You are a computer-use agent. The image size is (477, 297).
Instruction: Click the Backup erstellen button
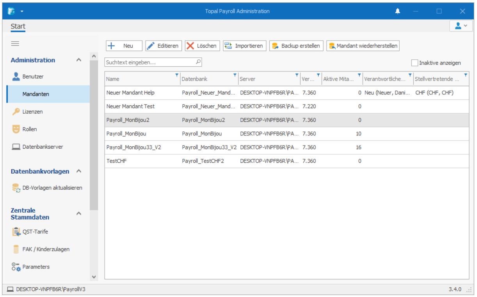296,46
